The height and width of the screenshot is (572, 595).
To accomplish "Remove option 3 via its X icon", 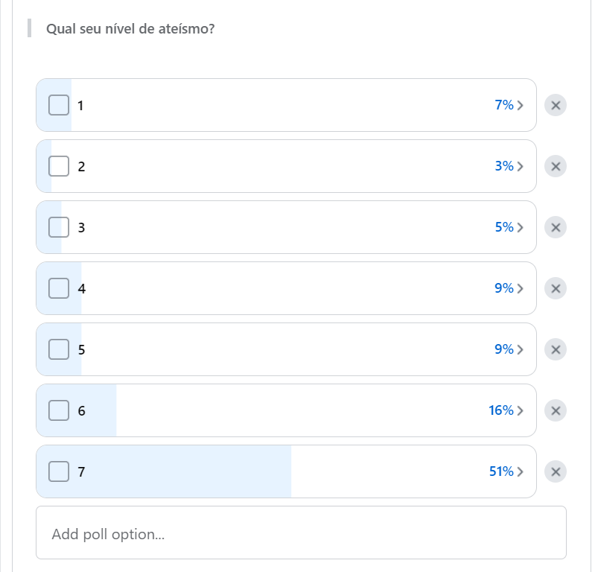I will (x=555, y=227).
